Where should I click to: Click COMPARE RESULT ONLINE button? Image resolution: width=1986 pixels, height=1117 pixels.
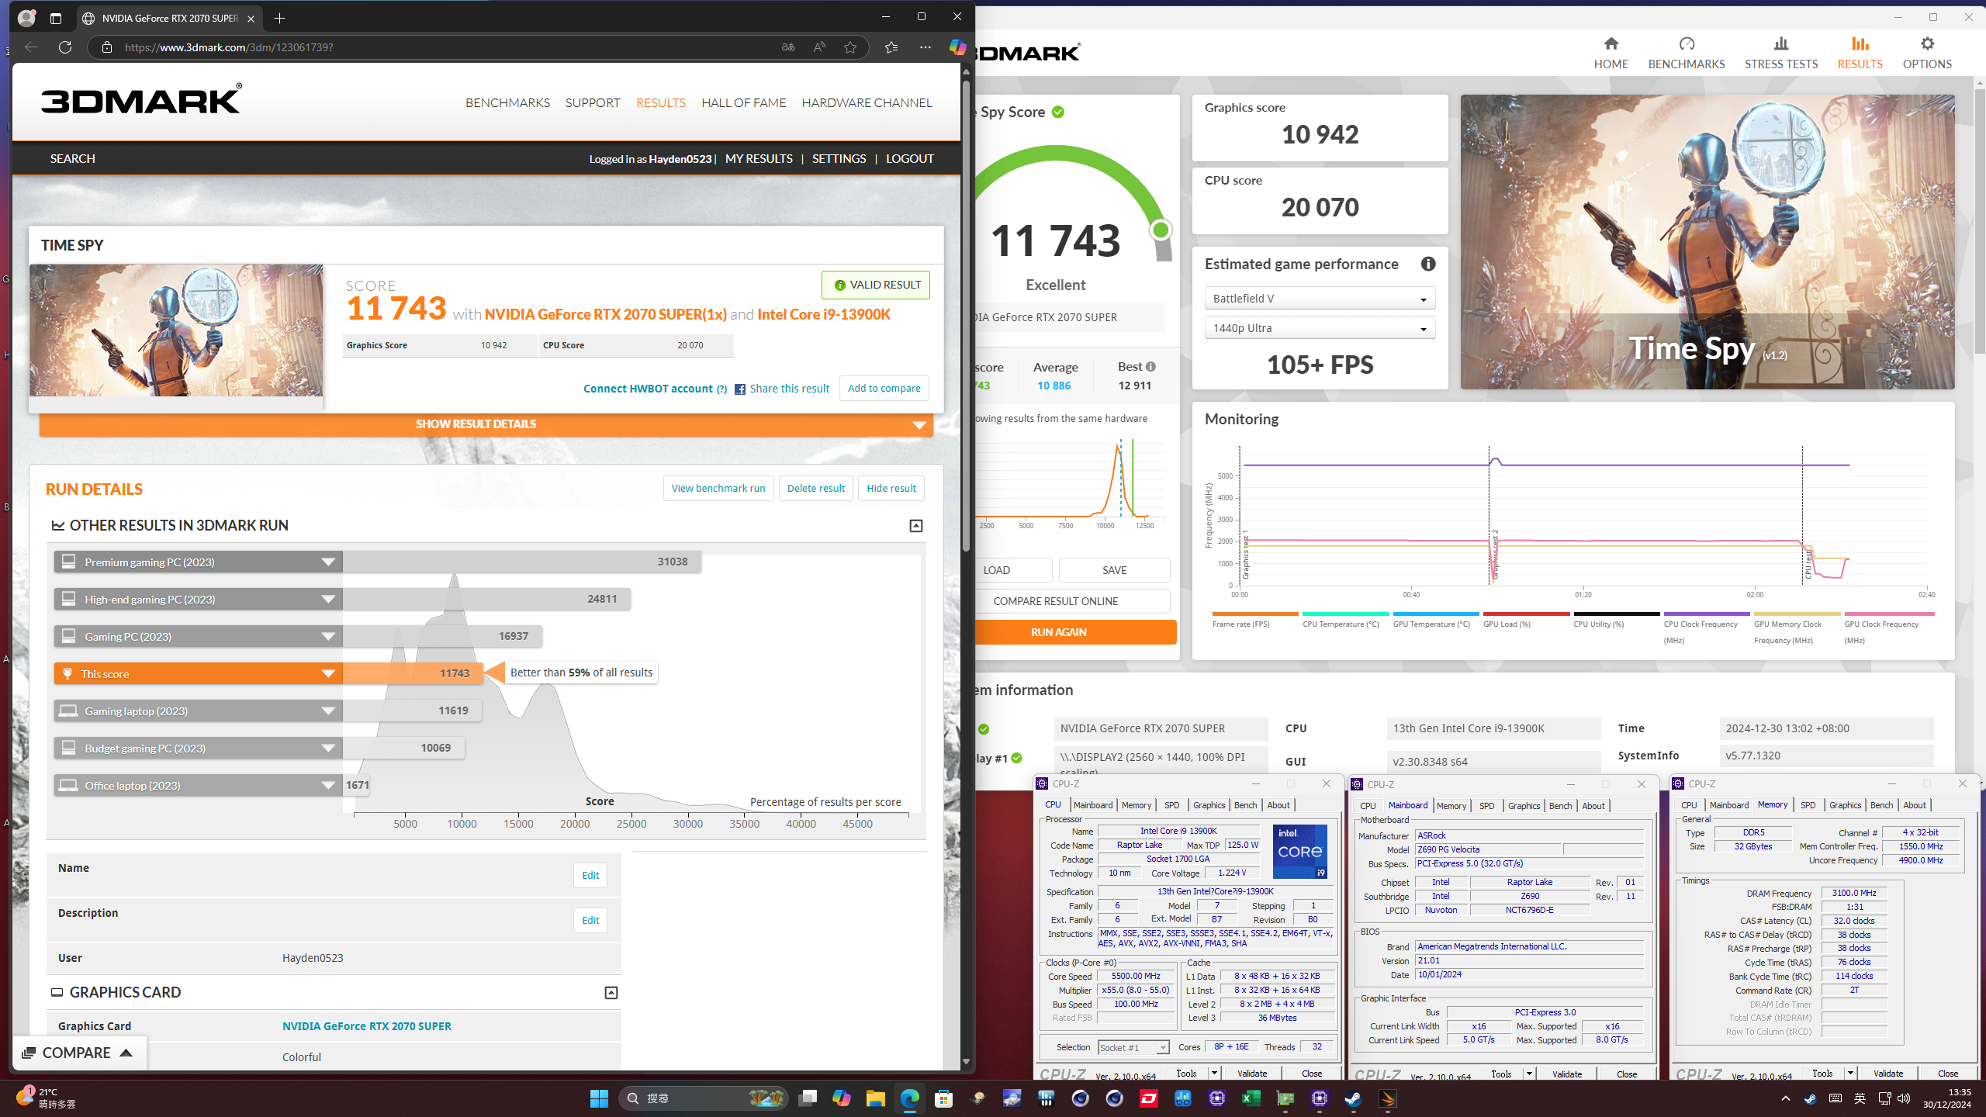click(1072, 601)
